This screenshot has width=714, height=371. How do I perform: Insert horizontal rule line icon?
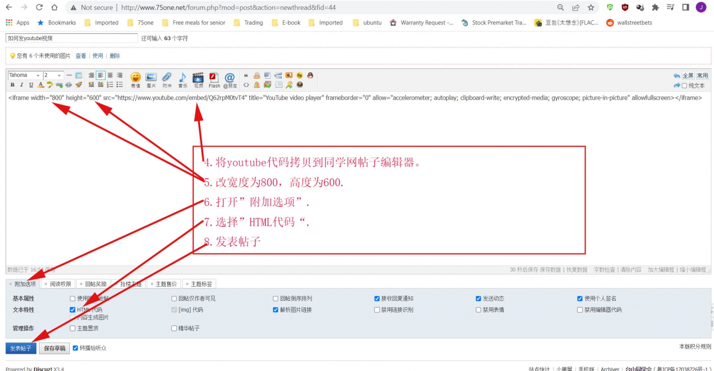click(x=69, y=75)
